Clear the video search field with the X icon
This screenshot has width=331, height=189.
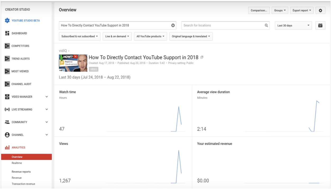[x=173, y=25]
